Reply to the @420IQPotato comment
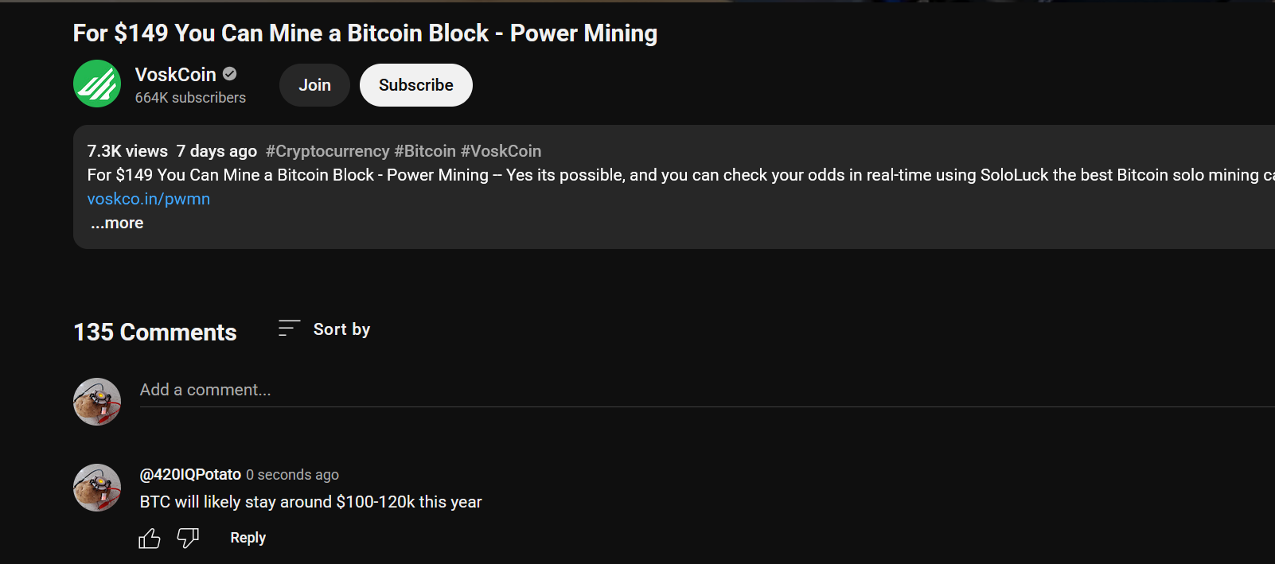The image size is (1275, 564). 248,538
